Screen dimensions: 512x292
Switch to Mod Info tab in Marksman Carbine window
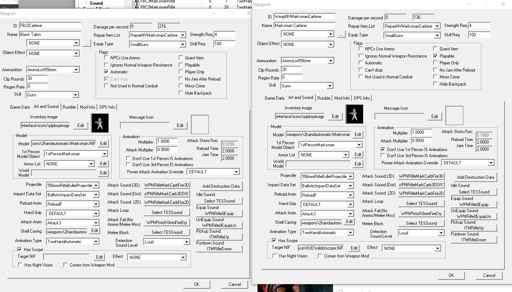[342, 98]
